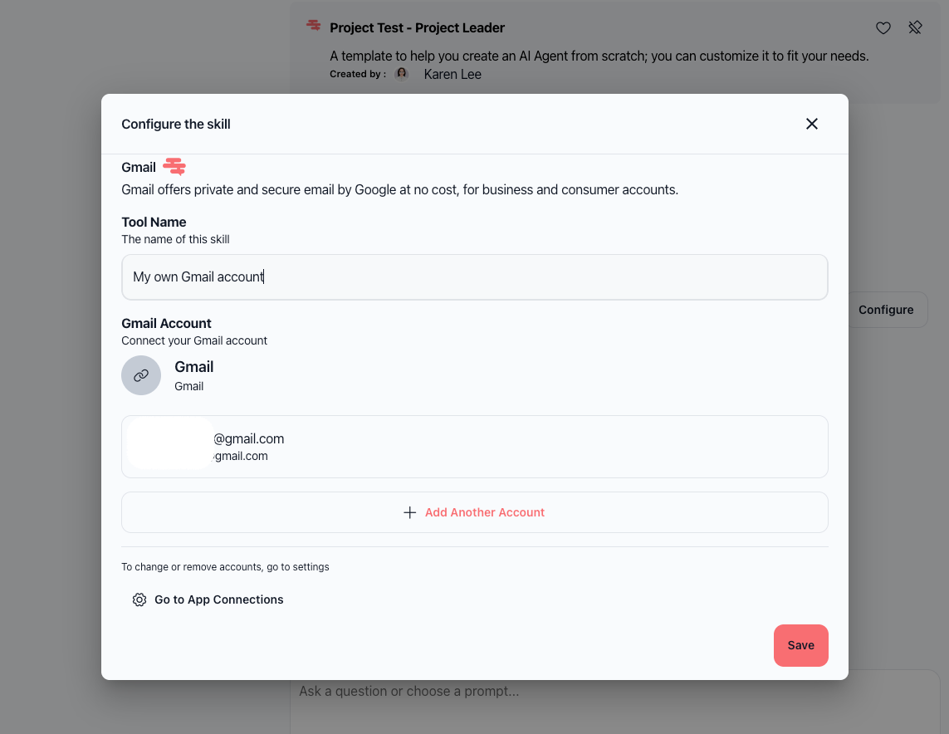Click the gear icon for App Connections

(x=139, y=599)
